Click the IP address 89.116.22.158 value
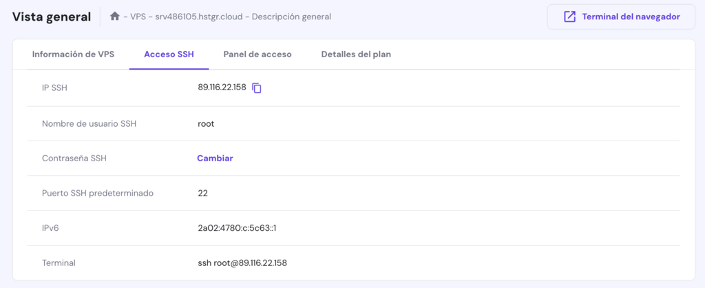 pos(222,88)
